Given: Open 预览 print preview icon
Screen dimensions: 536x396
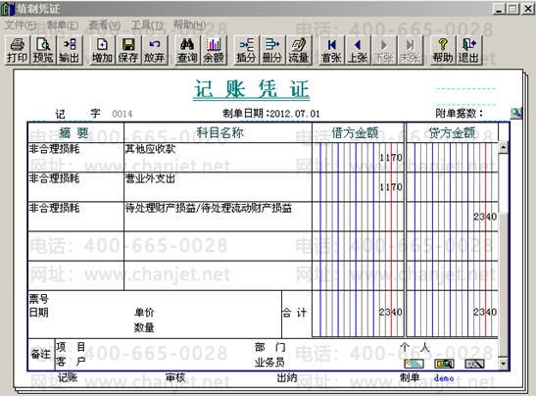Looking at the screenshot, I should click(43, 51).
